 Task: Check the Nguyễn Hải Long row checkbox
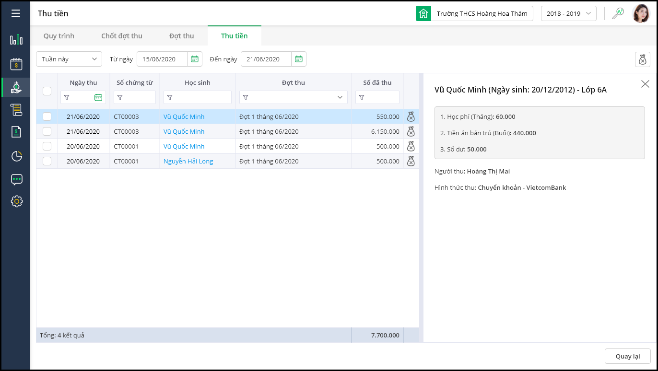[x=47, y=161]
